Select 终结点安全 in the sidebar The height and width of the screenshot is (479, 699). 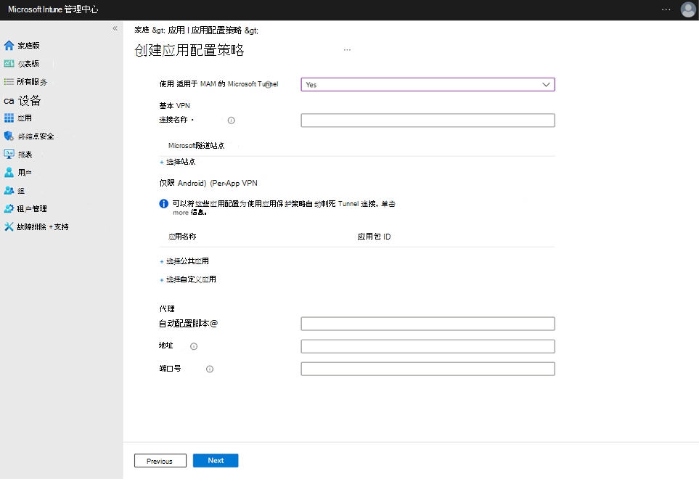36,136
